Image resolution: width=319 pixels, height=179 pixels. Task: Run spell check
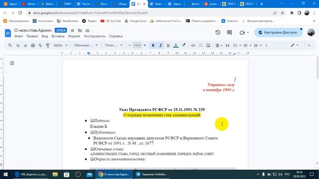(40, 45)
